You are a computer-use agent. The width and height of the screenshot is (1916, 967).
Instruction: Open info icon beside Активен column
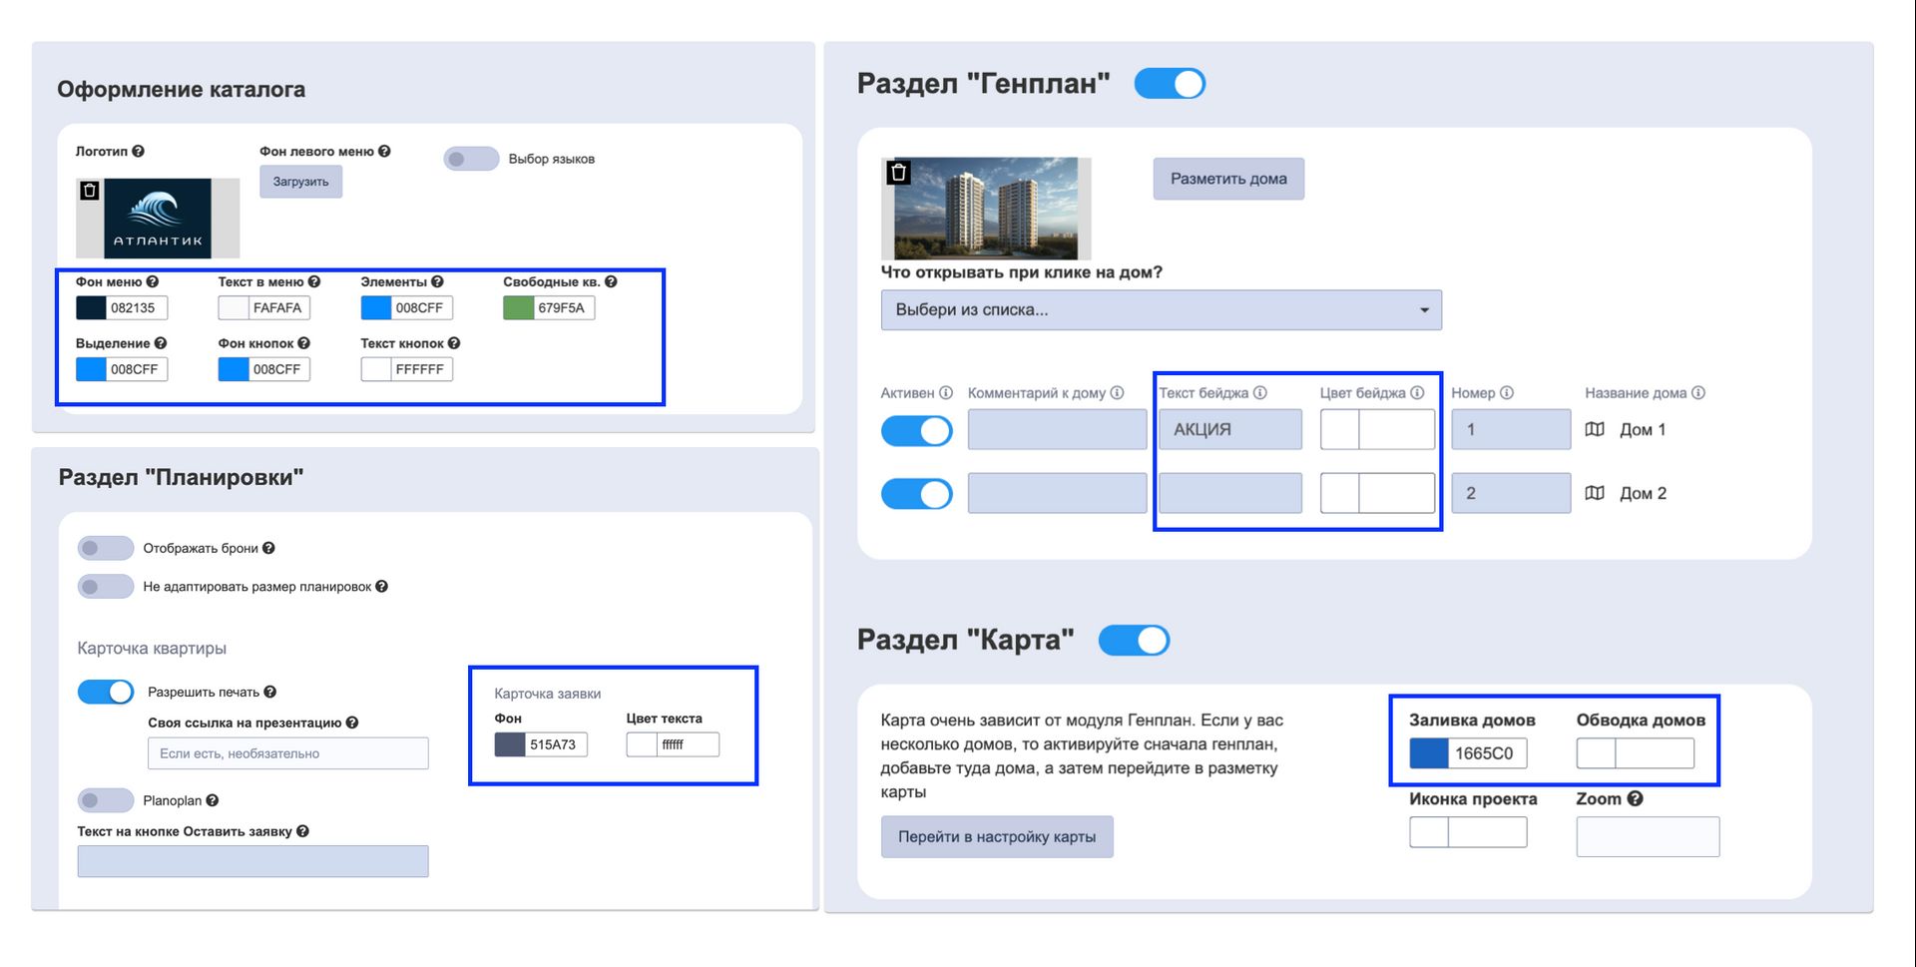[x=946, y=393]
